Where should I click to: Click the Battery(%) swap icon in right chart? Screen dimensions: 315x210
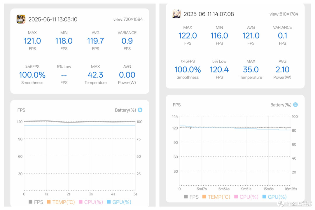point(295,105)
